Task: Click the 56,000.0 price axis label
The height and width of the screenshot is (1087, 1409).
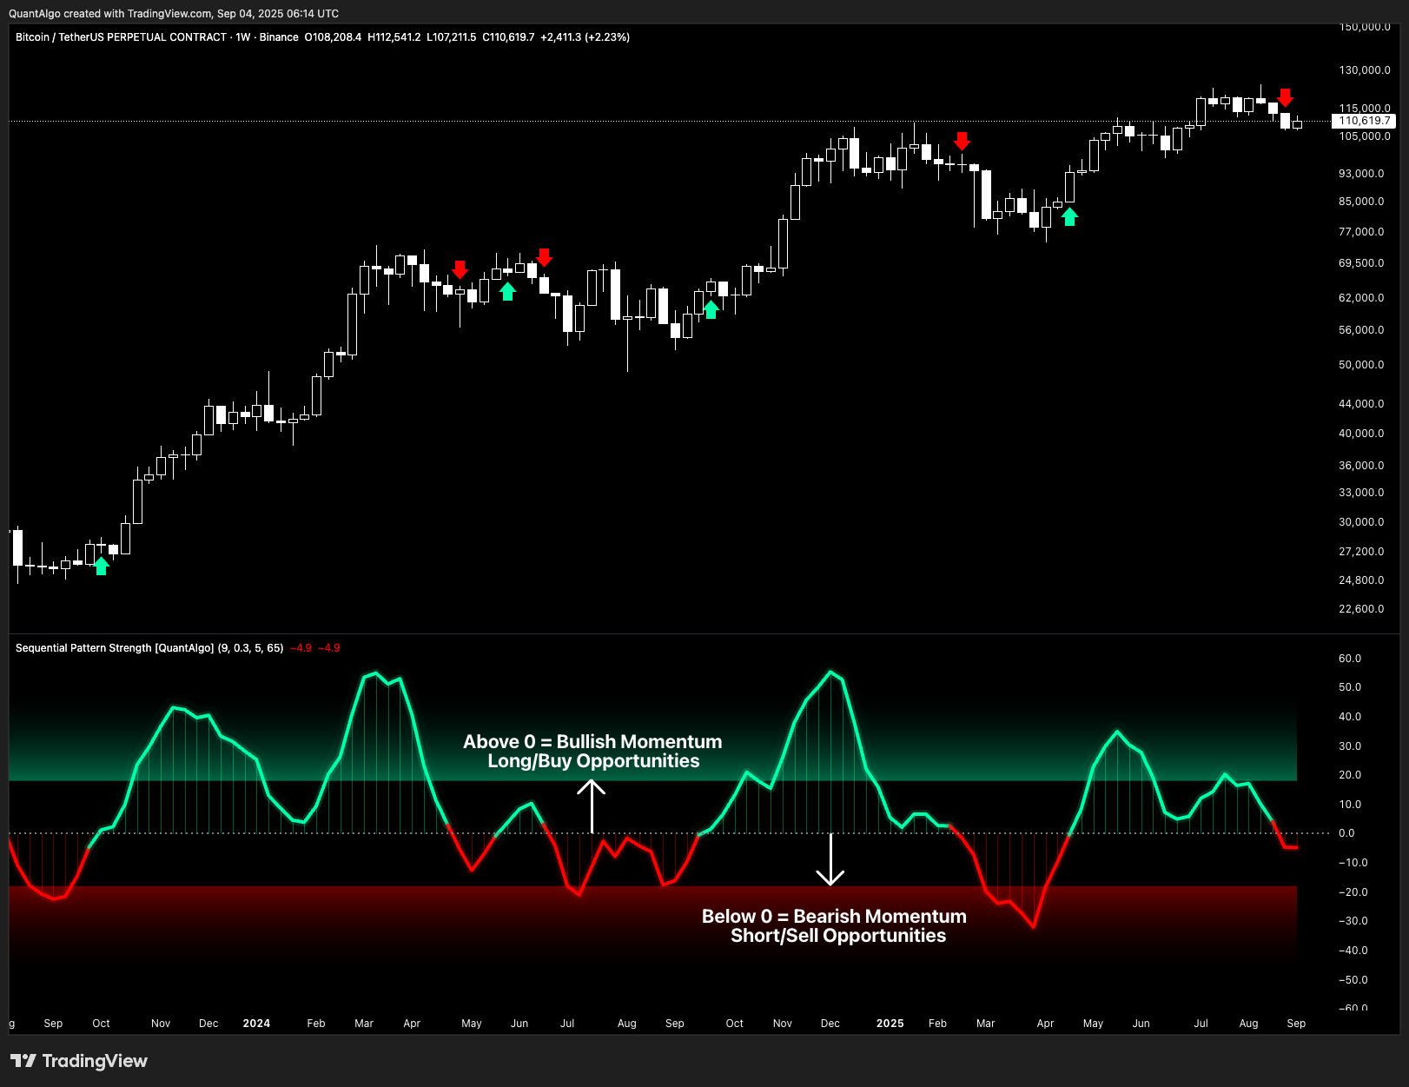Action: (1362, 330)
